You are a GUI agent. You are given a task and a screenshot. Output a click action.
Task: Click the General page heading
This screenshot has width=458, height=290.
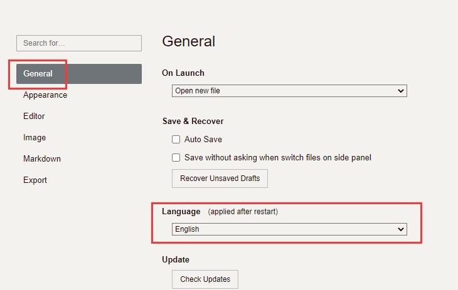click(x=188, y=41)
